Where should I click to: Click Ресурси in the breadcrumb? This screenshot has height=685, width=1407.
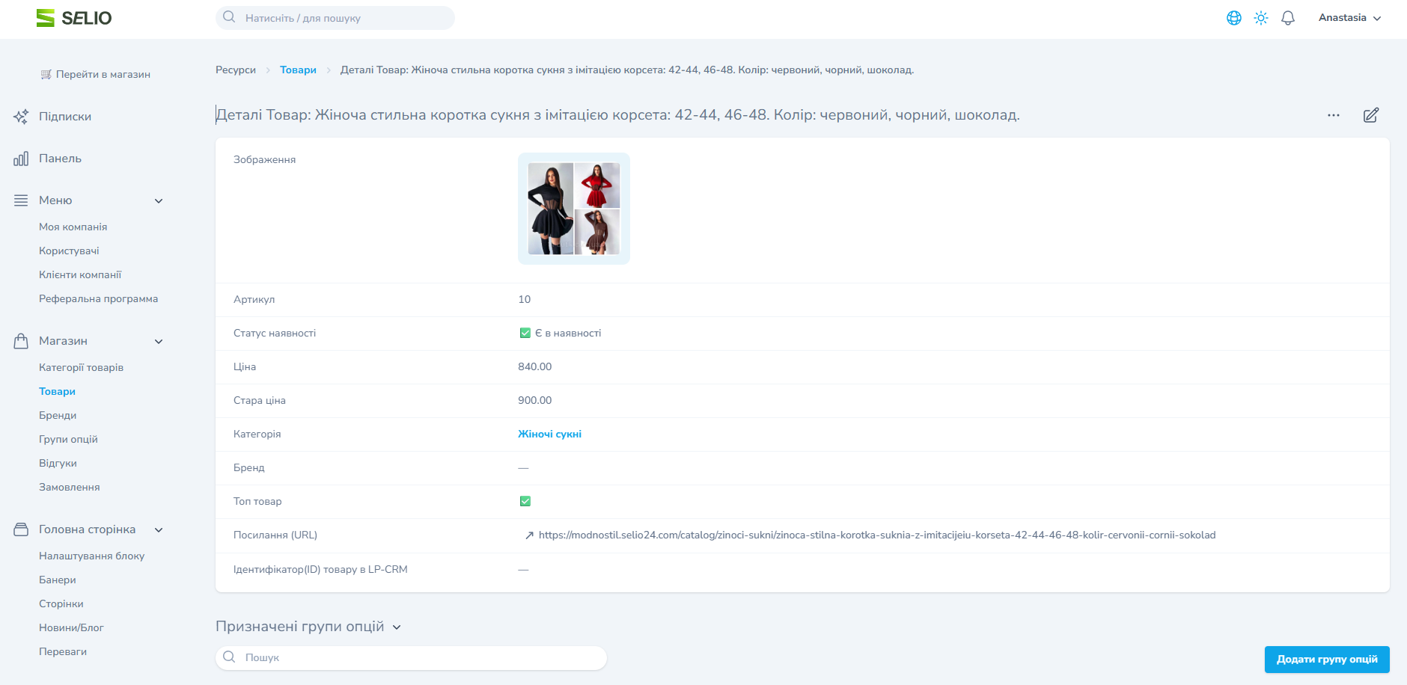point(236,70)
